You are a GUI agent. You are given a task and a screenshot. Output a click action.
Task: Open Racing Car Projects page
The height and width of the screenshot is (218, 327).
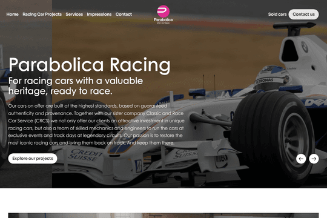click(x=42, y=14)
